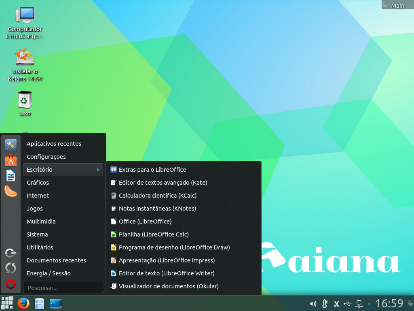Open Documentos recentes menu entry

(x=63, y=260)
